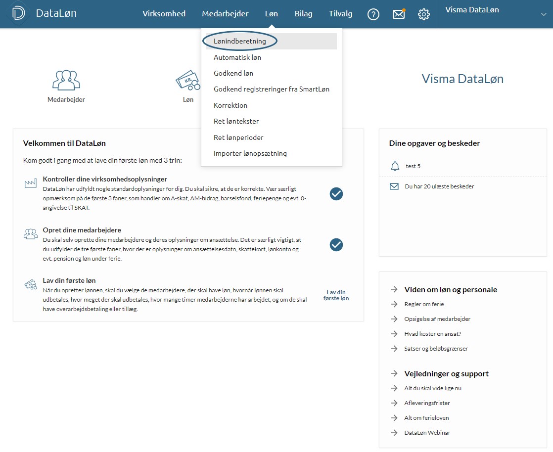This screenshot has height=452, width=553.
Task: Open the 'Afleveringsfrister' link
Action: (427, 403)
